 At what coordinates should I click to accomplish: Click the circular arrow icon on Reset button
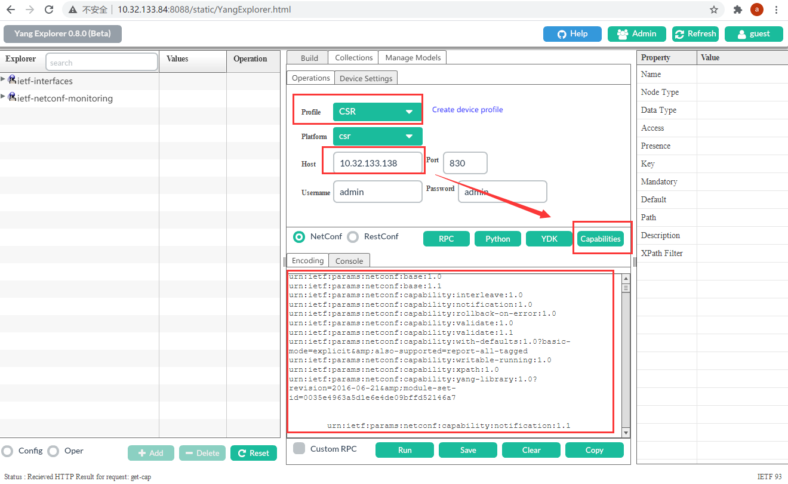coord(242,453)
